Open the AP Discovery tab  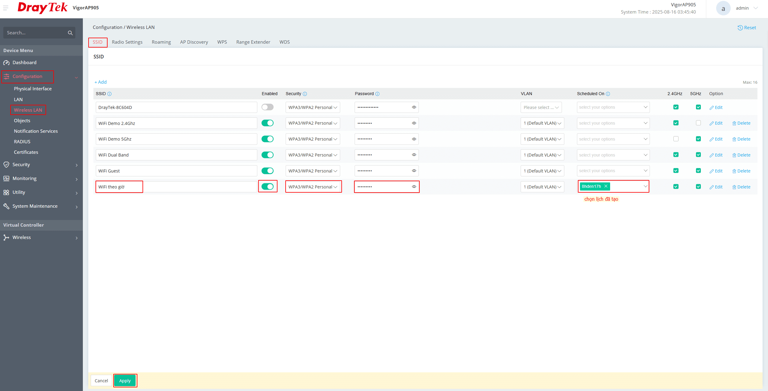194,42
